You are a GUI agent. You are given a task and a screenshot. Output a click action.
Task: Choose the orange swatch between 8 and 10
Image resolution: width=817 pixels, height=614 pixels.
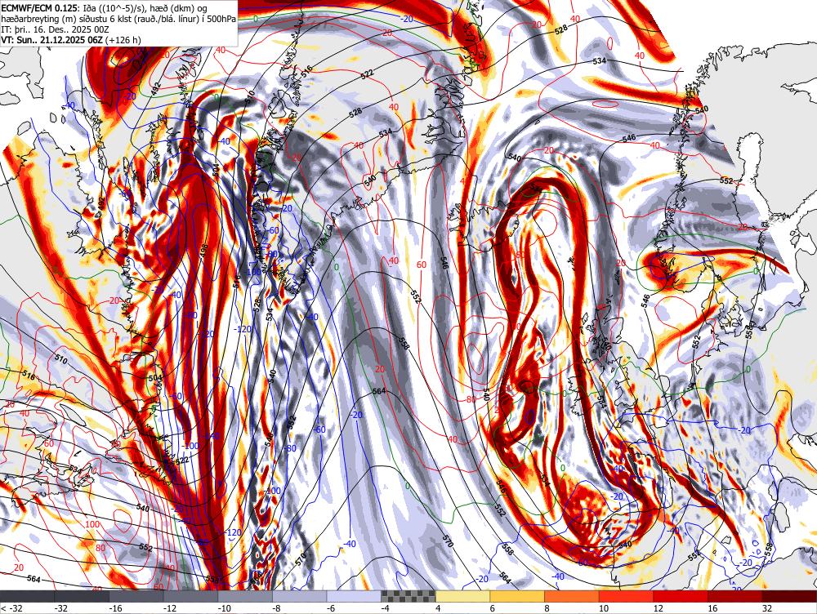click(x=572, y=596)
